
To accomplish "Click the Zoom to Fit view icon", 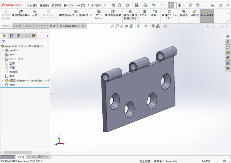I will click(x=112, y=26).
